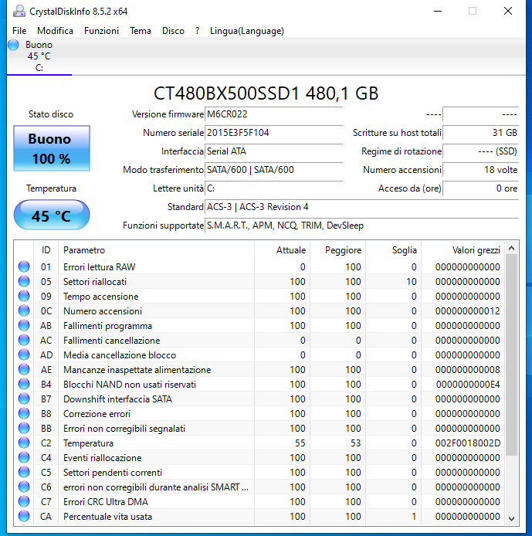Click the Interfaccia field Serial ATA
Screen dimensions: 532x536
click(273, 151)
